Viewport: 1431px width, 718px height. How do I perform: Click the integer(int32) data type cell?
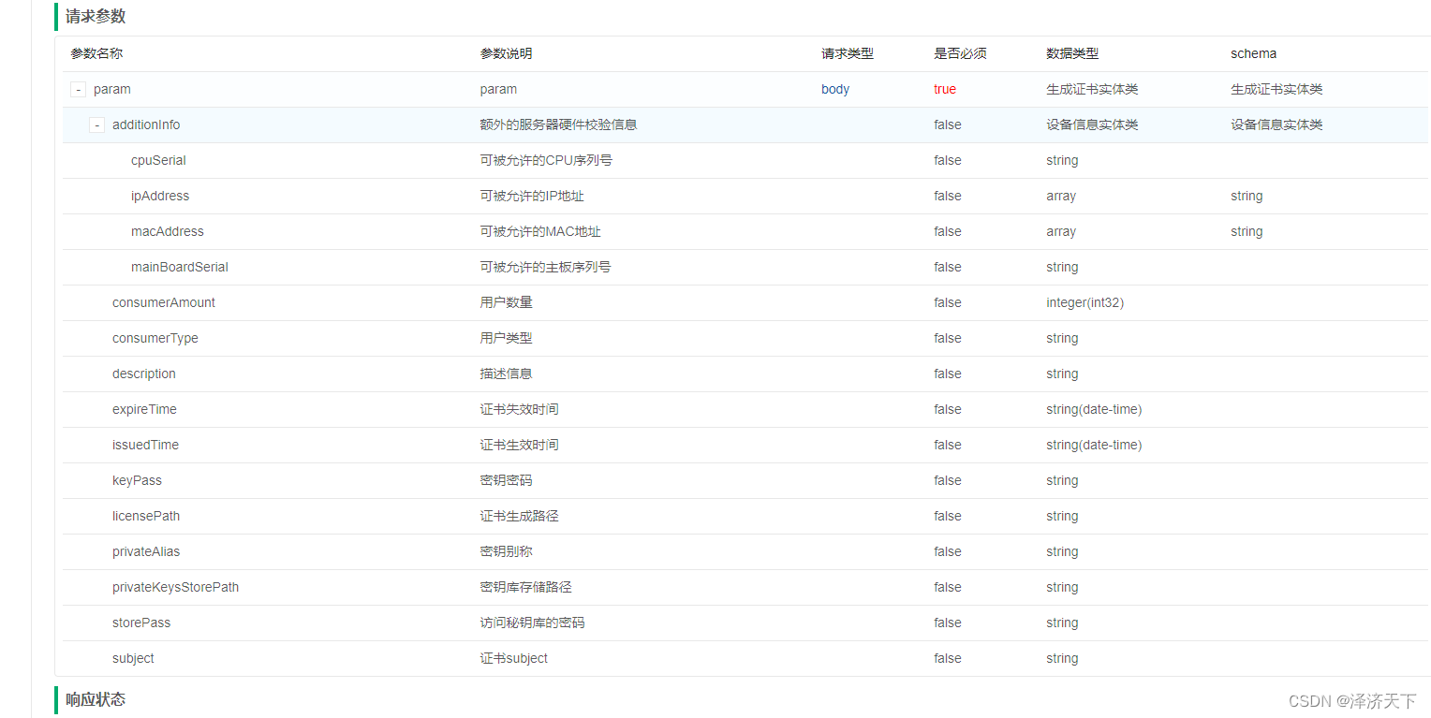coord(1085,303)
